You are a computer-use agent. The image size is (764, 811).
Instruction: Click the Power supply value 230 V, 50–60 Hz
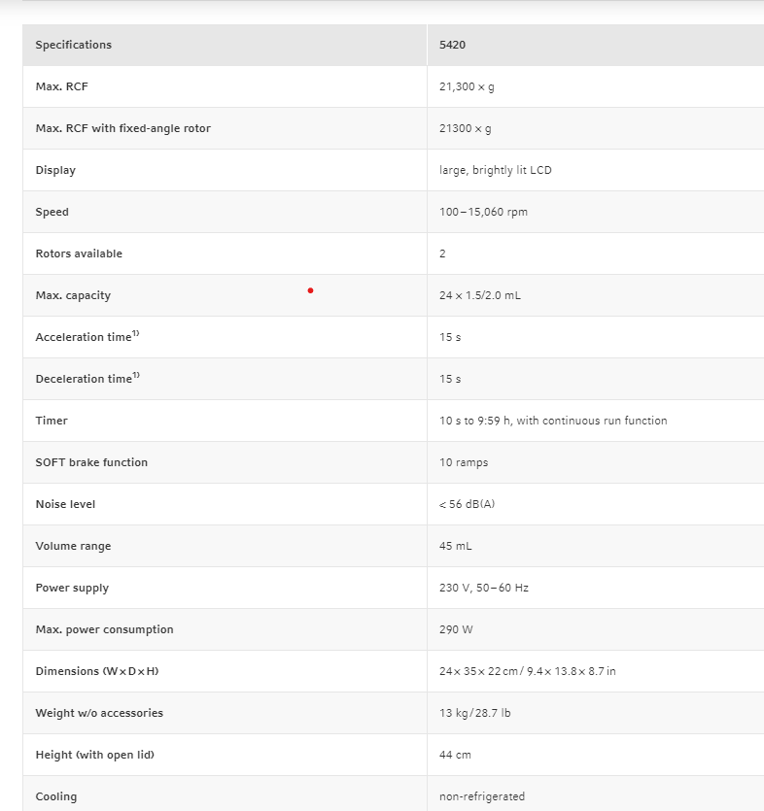point(484,588)
